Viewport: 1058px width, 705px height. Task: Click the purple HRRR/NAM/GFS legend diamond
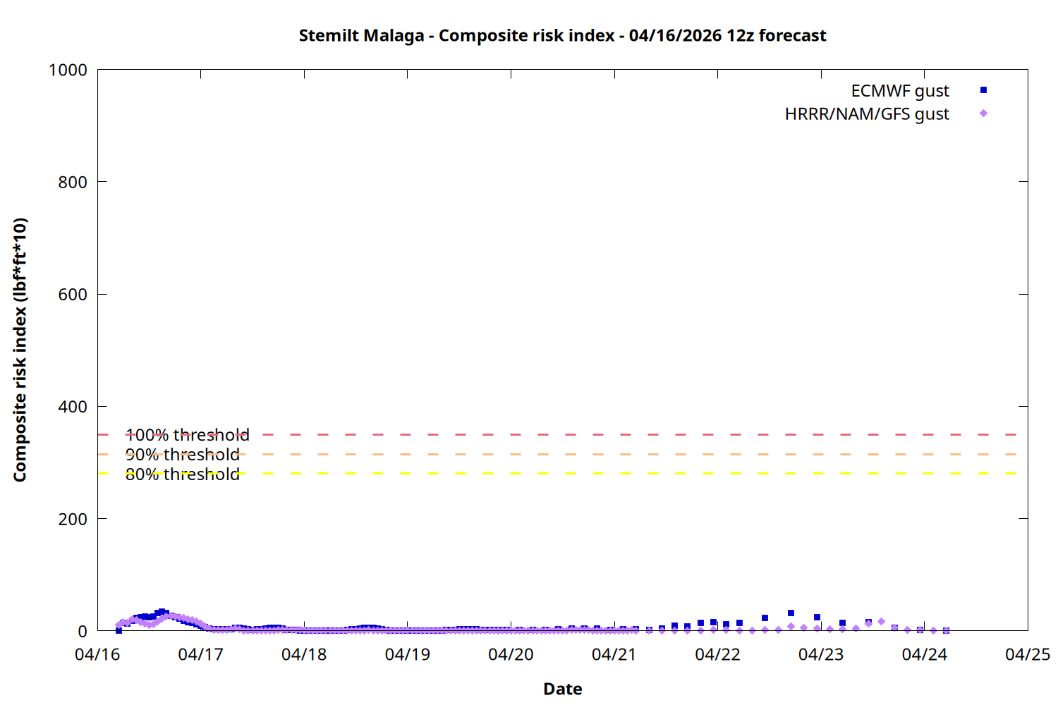(983, 114)
